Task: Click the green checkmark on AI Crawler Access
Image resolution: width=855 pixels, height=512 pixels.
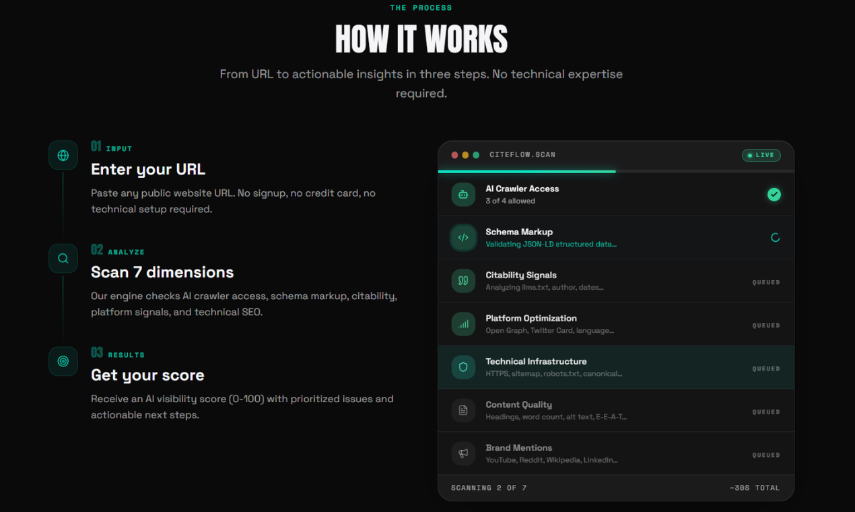Action: point(774,195)
